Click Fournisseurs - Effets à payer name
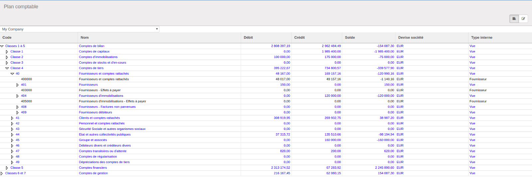This screenshot has width=532, height=177. 100,90
